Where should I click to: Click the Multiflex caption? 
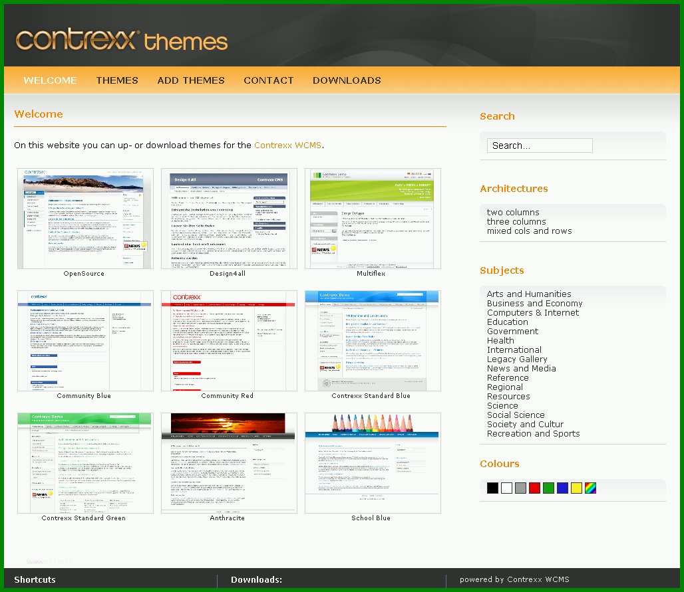pos(371,274)
